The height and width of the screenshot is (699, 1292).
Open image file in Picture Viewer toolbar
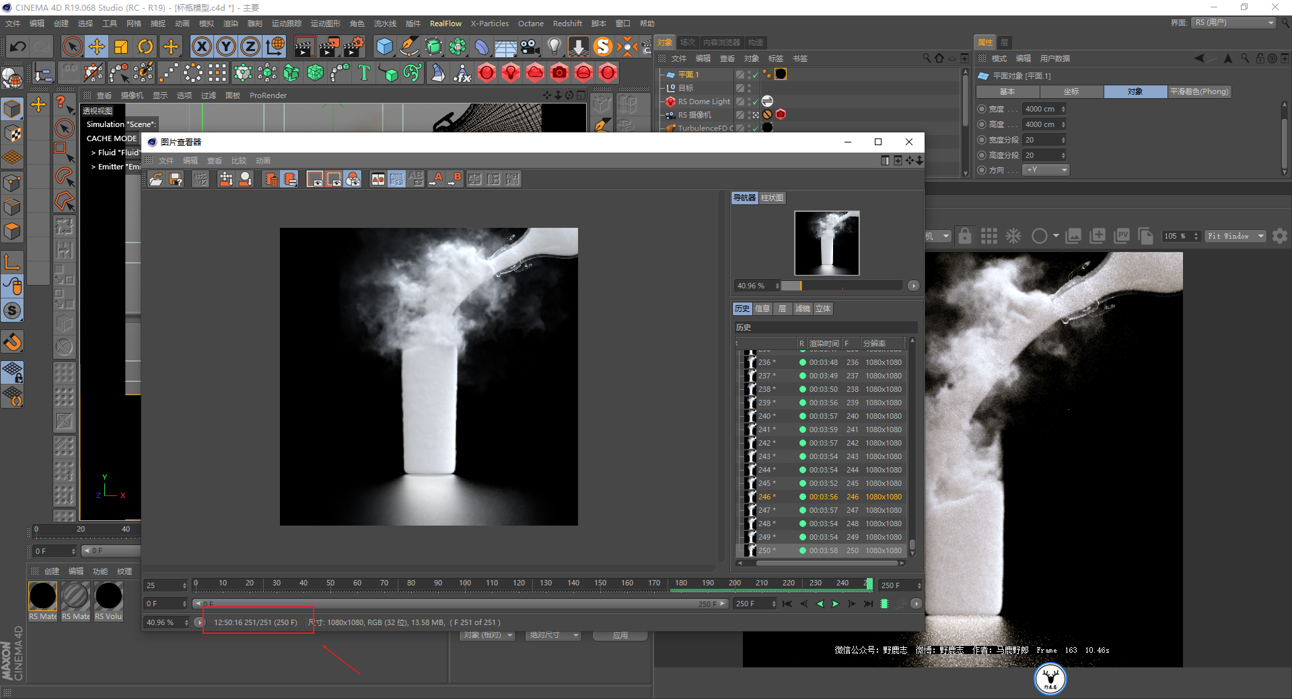tap(156, 179)
